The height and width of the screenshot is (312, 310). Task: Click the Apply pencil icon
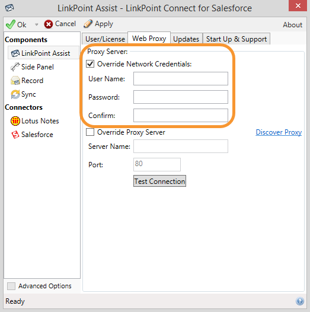coord(88,24)
